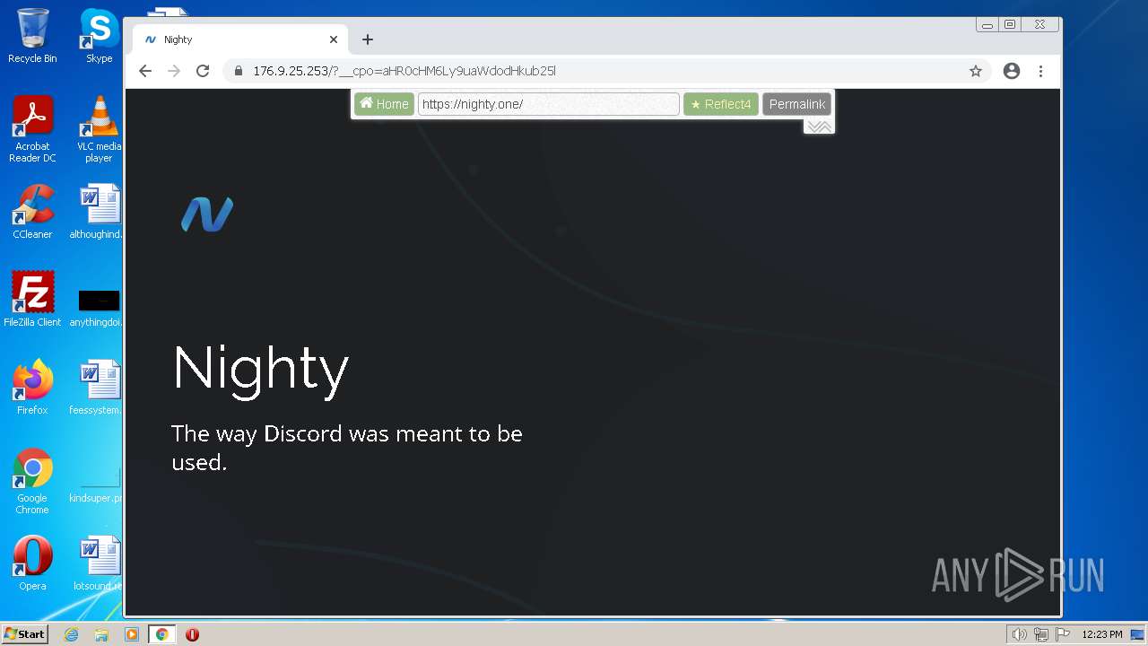
Task: Click the forward navigation arrow
Action: [x=174, y=71]
